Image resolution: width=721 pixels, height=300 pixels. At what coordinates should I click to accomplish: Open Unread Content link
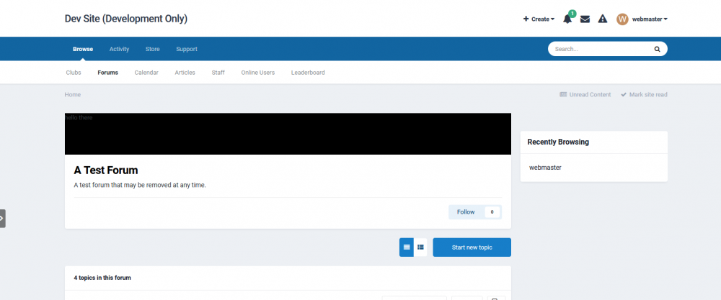point(585,94)
